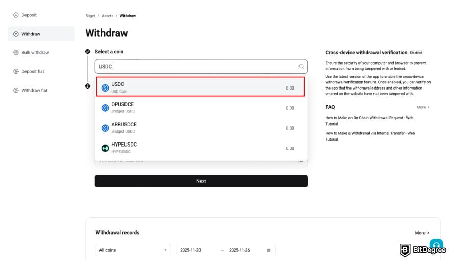Click the black Next button
Screen dimensions: 449x260
point(201,181)
